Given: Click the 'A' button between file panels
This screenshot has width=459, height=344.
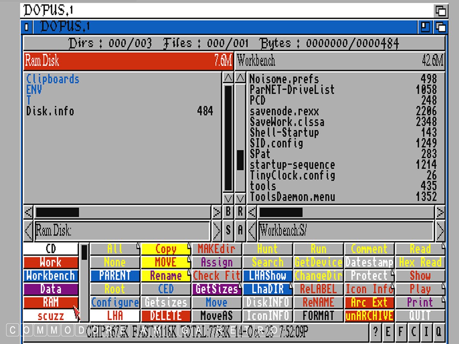Looking at the screenshot, I should click(240, 230).
